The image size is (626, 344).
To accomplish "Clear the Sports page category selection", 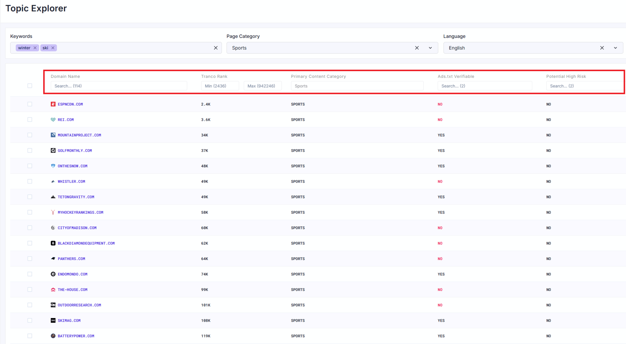I will click(x=417, y=48).
